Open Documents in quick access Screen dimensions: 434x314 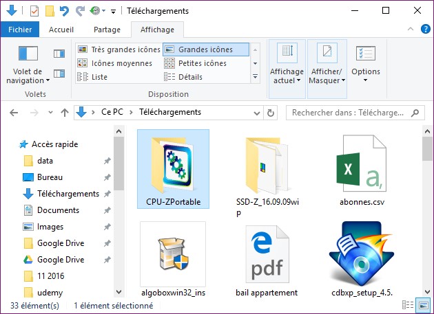click(x=58, y=210)
